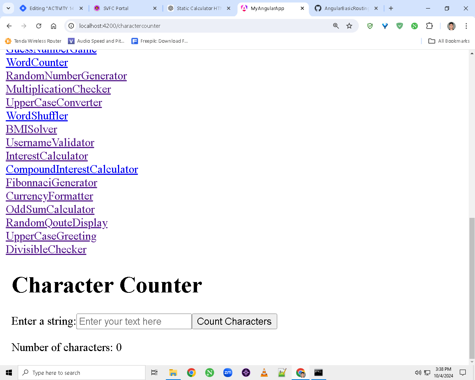
Task: Reload the page with the refresh icon
Action: (39, 26)
